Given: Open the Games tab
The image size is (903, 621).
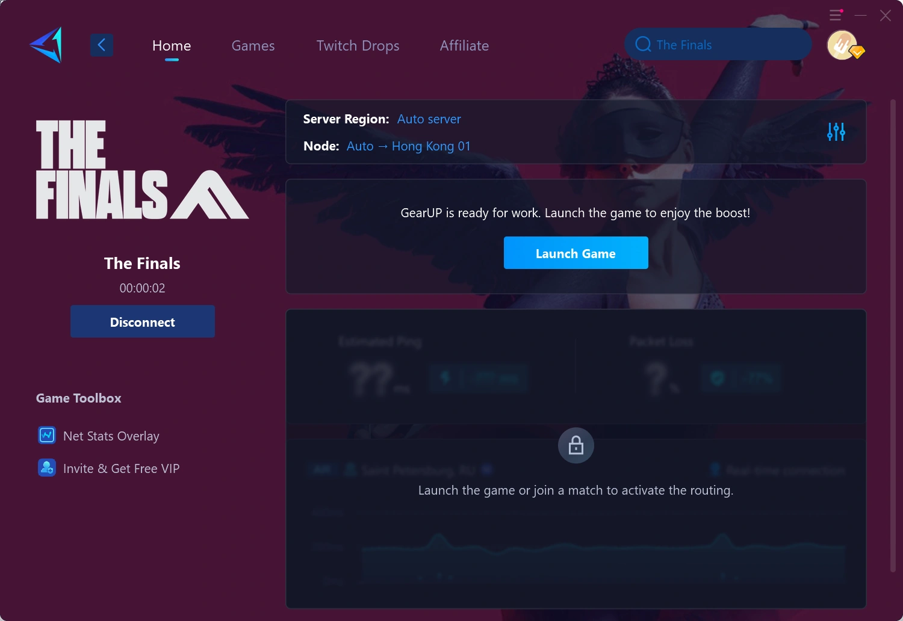Looking at the screenshot, I should click(253, 46).
